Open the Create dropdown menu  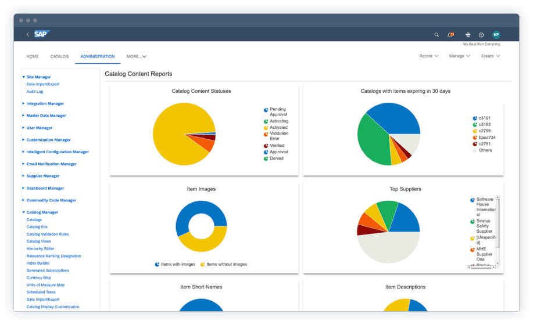[x=491, y=56]
